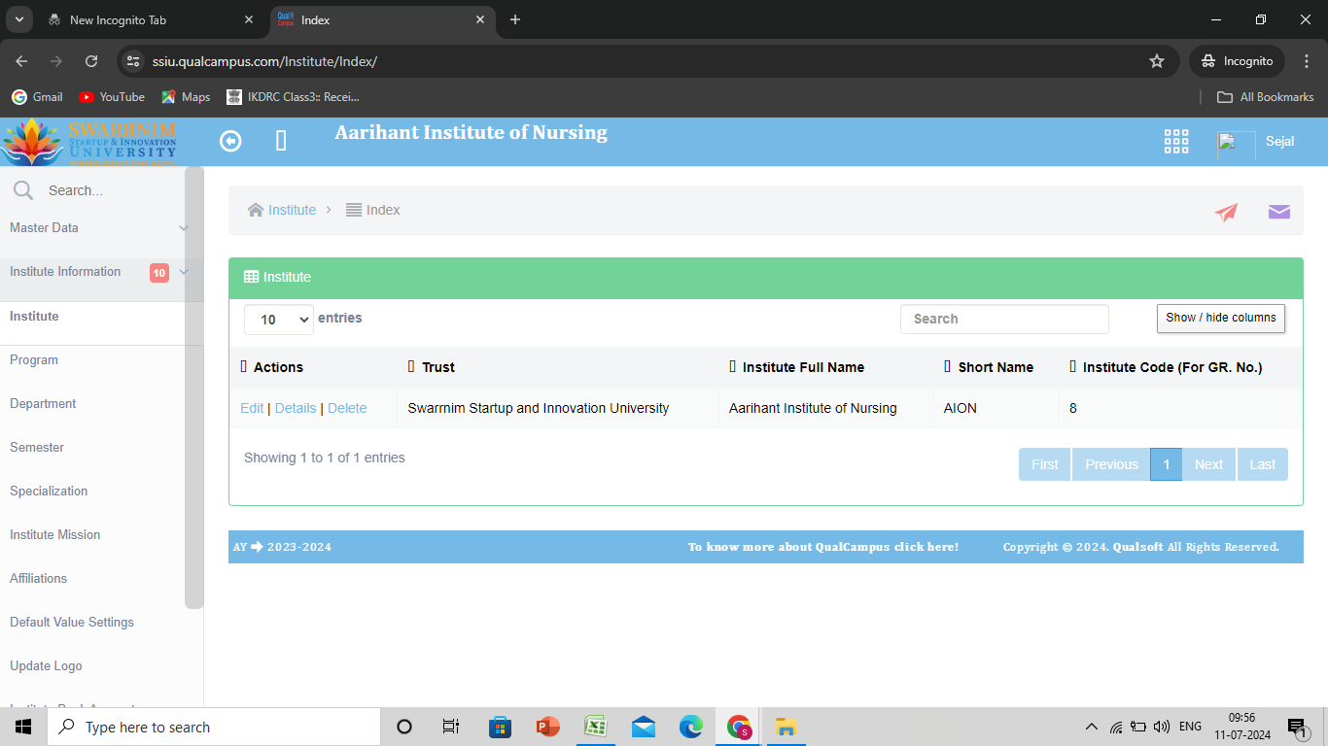
Task: Open the tab search dropdown arrow
Action: coord(17,19)
